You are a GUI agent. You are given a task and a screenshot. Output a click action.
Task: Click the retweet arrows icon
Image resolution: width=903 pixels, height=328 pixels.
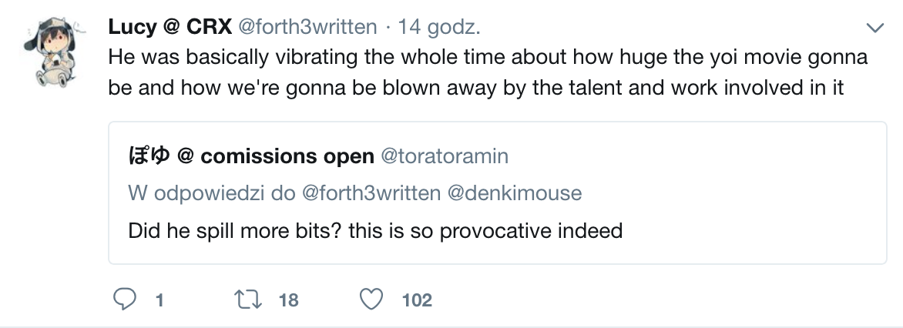249,299
